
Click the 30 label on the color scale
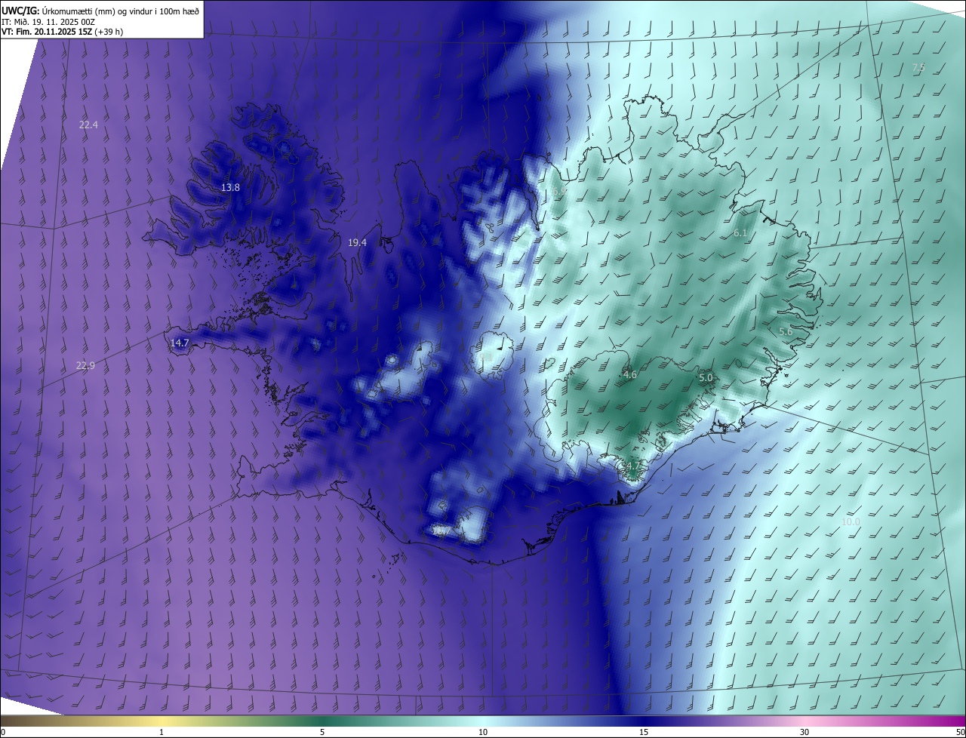[x=804, y=732]
